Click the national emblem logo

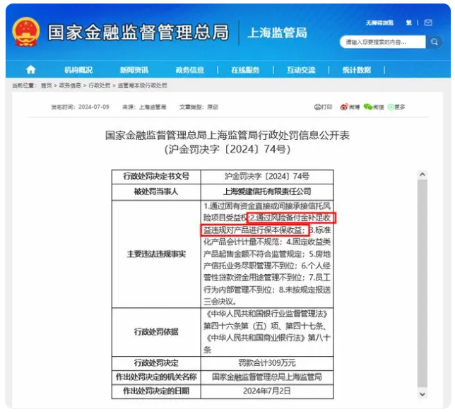click(26, 32)
